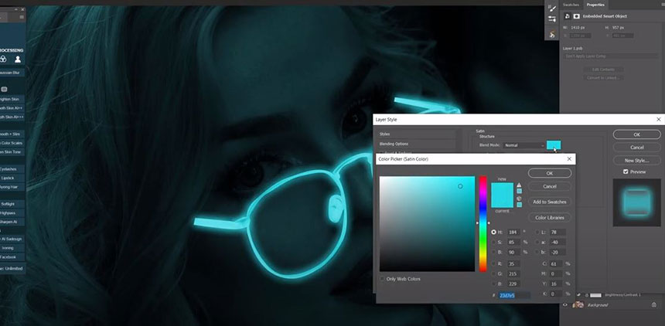Click the smart object icon in Properties
This screenshot has height=326, width=665.
point(567,15)
